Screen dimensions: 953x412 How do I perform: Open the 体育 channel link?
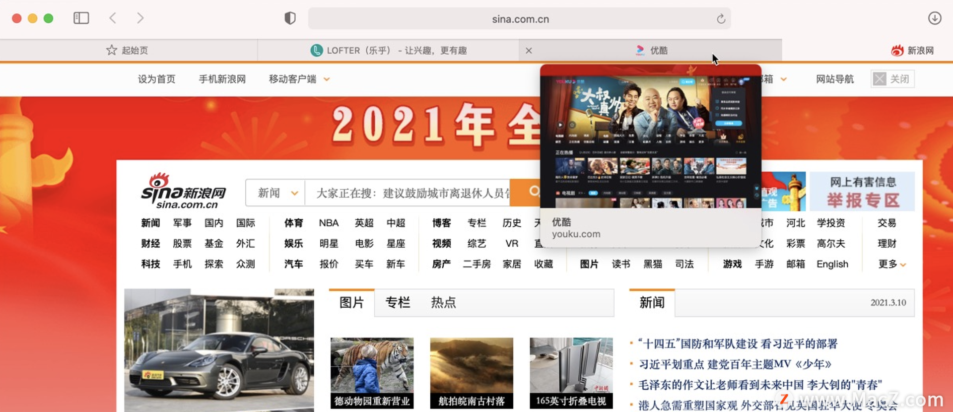point(293,223)
